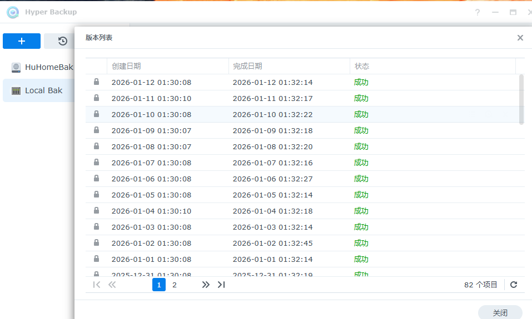Viewport: 532px width, 319px height.
Task: Open the help question mark icon
Action: pyautogui.click(x=478, y=13)
